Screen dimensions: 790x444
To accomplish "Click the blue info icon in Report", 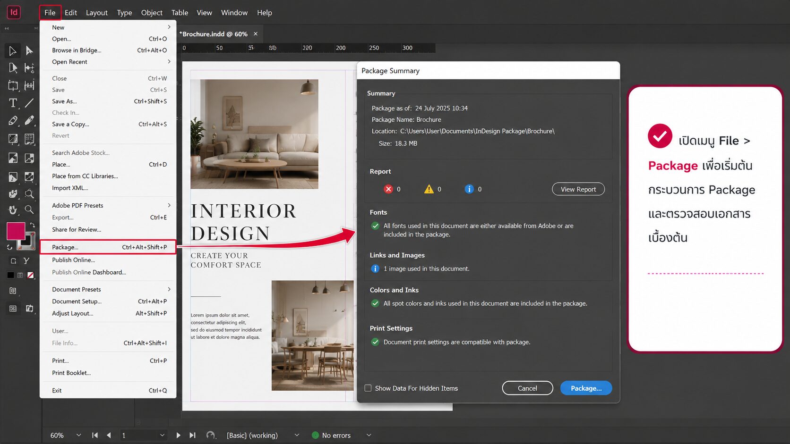I will (x=469, y=189).
